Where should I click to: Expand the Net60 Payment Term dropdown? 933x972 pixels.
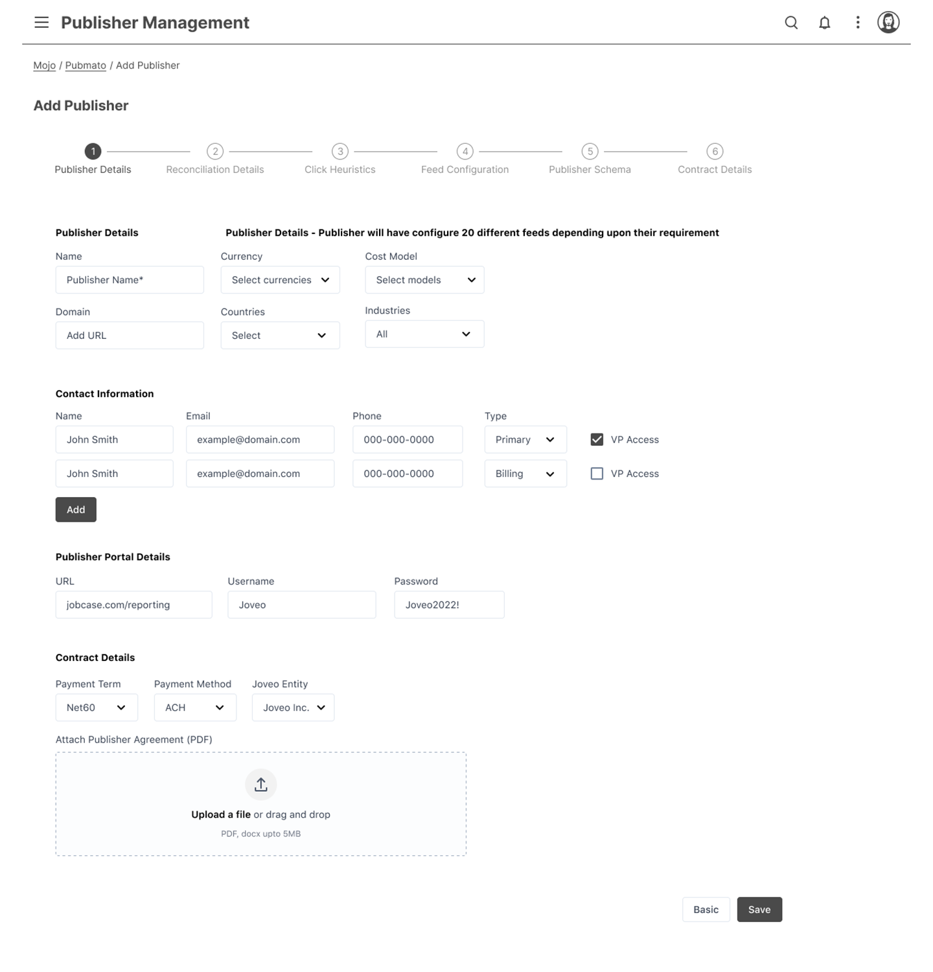pos(97,708)
